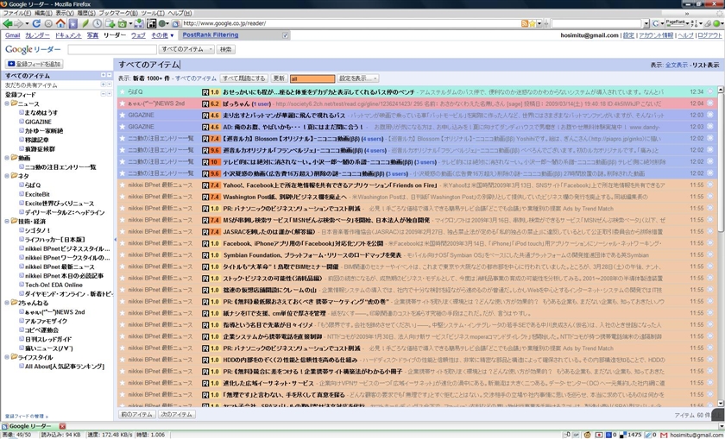Open 履歴 menu
Screen dimensions: 725x439
(x=86, y=13)
